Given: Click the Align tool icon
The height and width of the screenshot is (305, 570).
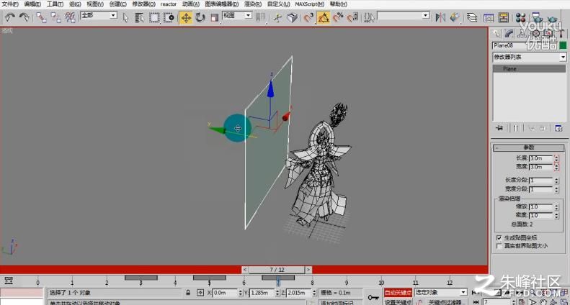Looking at the screenshot, I should [455, 17].
